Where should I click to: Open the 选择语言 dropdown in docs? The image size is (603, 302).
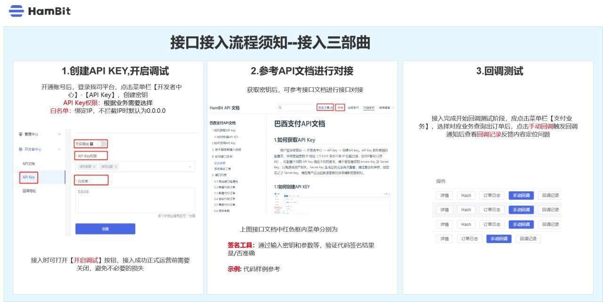tap(386, 108)
